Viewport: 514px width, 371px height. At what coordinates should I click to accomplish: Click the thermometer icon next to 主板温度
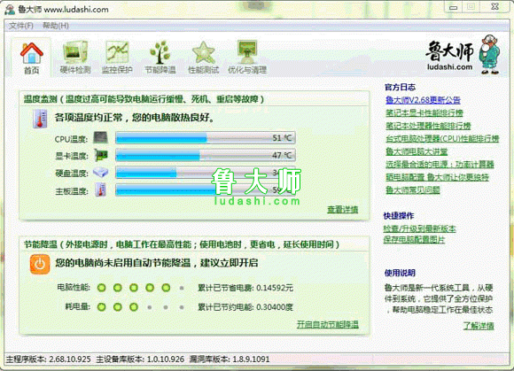pos(101,189)
